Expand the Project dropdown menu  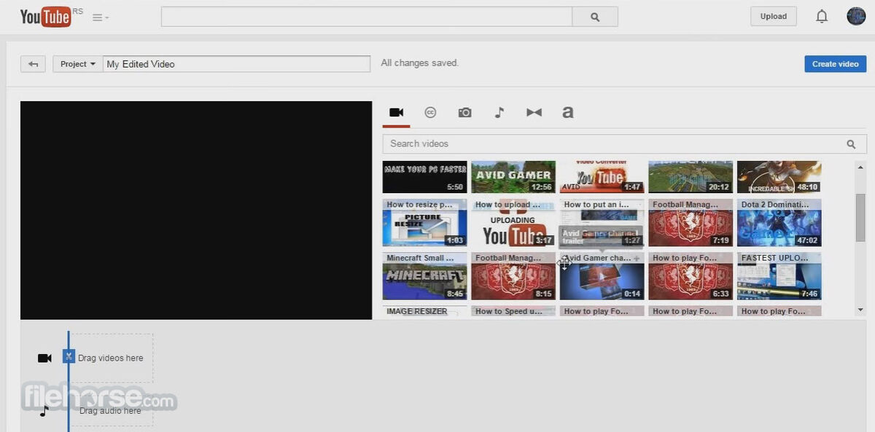pos(77,64)
